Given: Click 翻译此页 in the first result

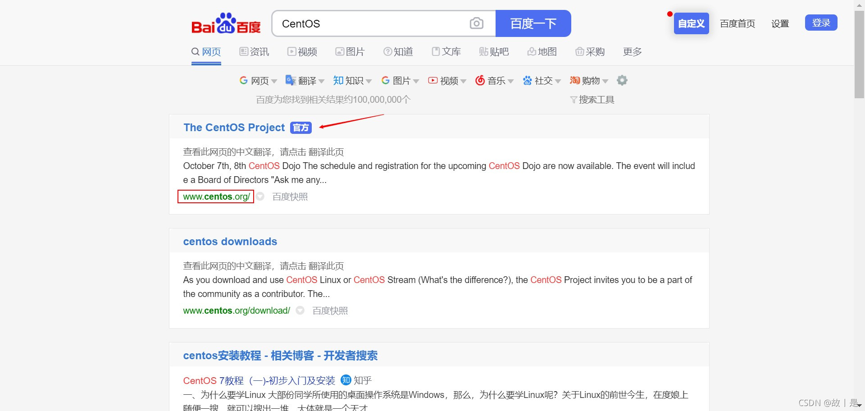Looking at the screenshot, I should [326, 152].
